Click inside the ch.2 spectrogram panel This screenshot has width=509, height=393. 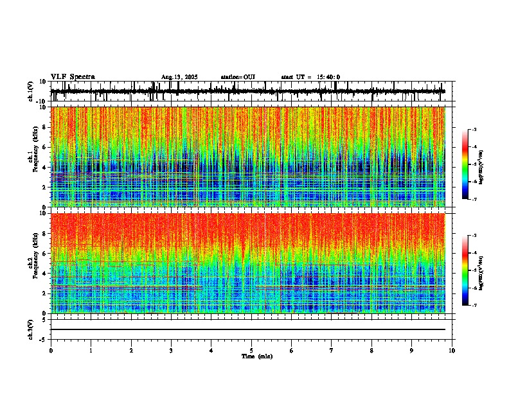[248, 263]
